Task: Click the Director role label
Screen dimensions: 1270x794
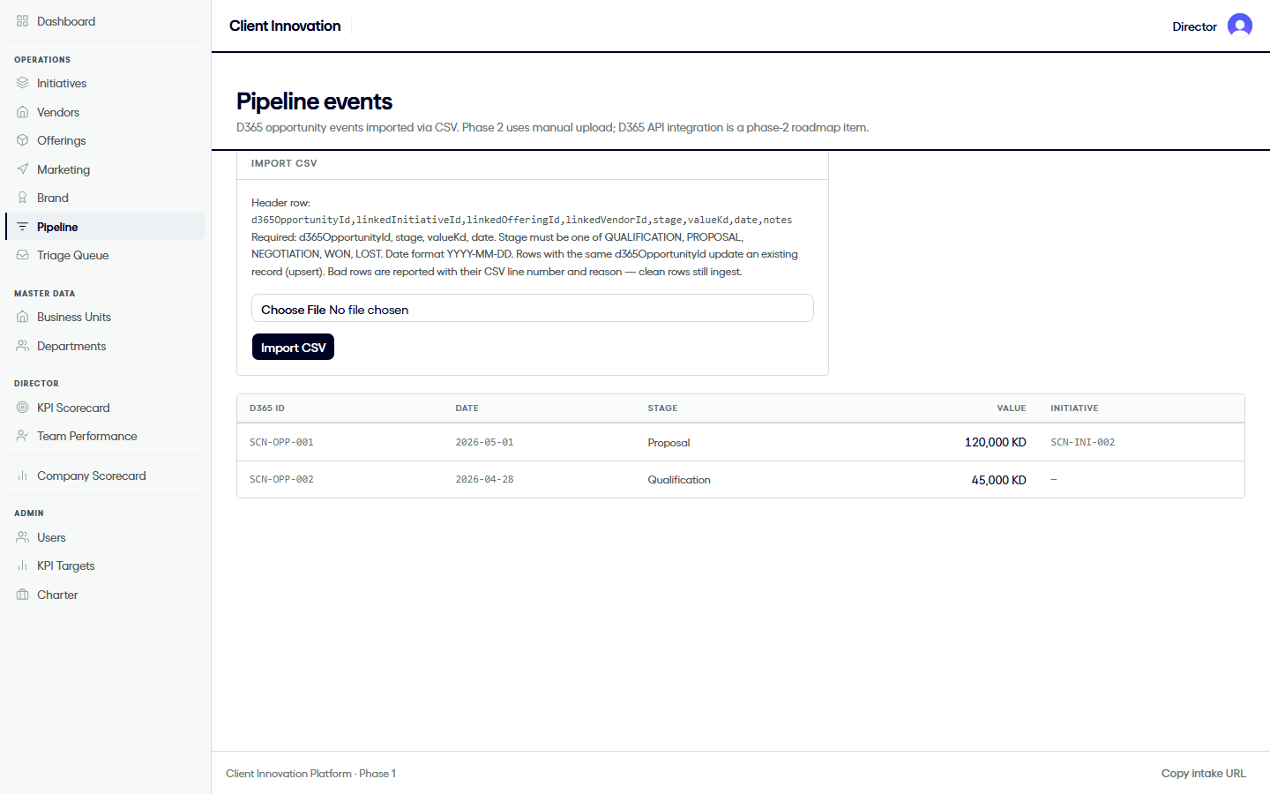Action: [1194, 26]
